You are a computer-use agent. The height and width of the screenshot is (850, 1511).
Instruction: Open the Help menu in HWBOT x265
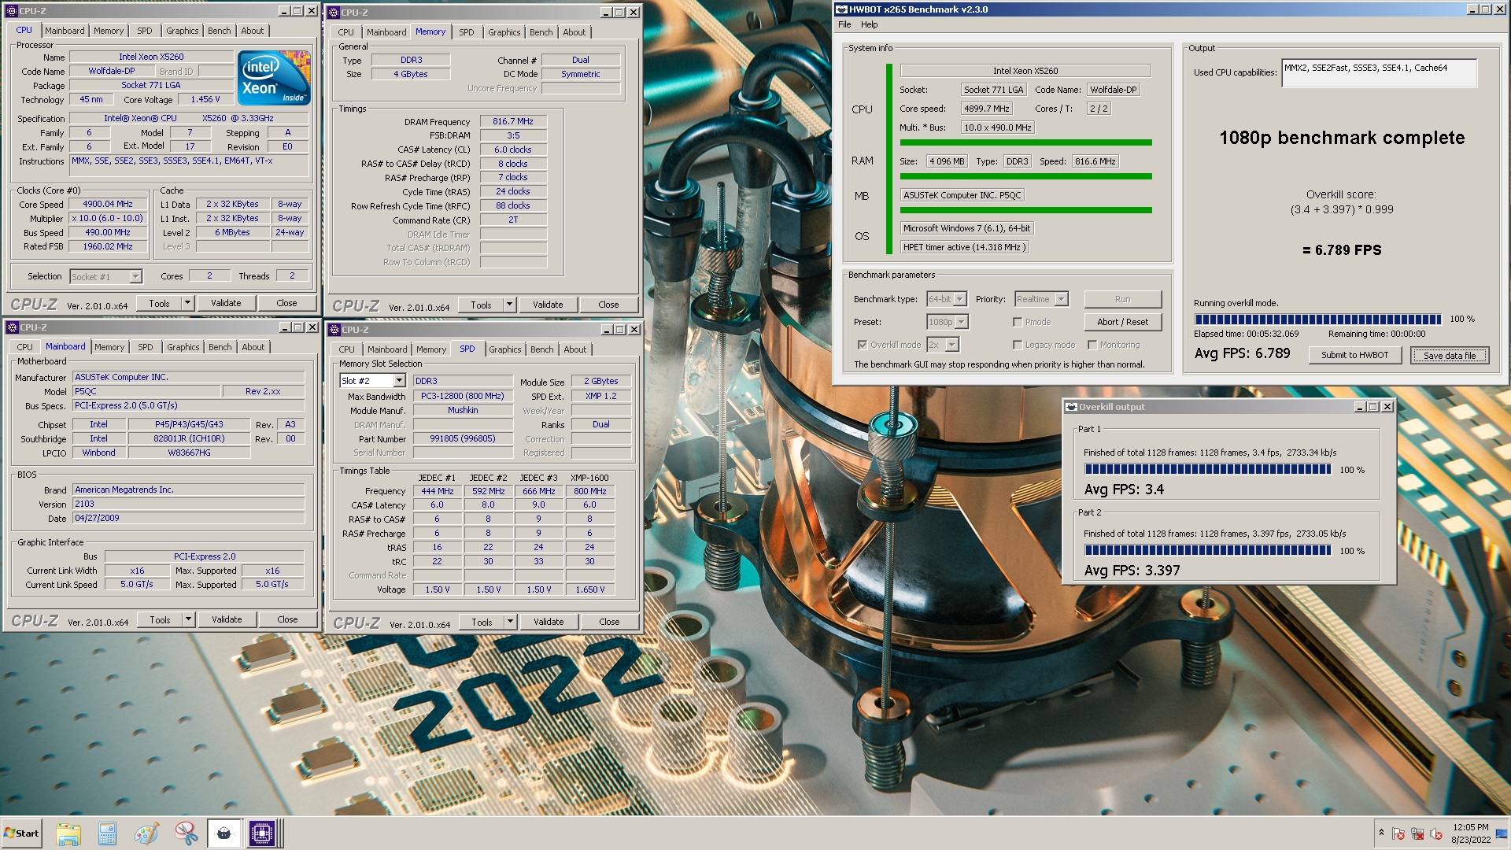(869, 24)
